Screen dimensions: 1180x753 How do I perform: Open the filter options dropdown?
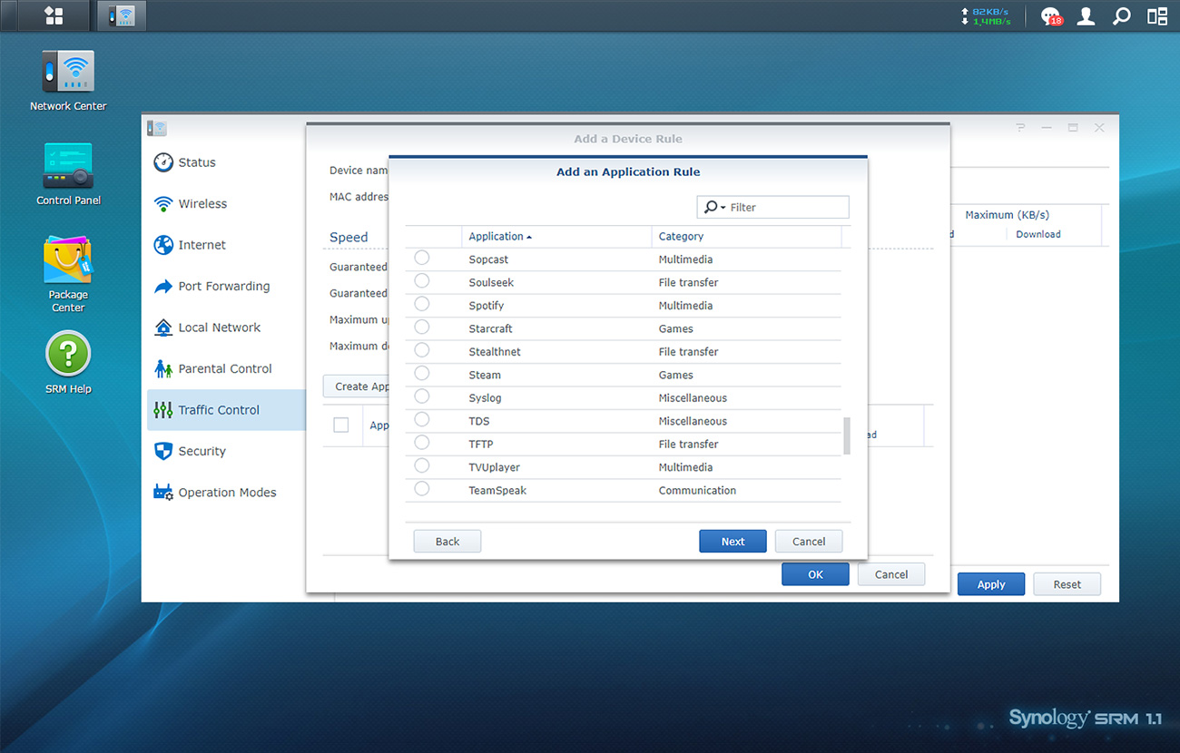[x=721, y=207]
